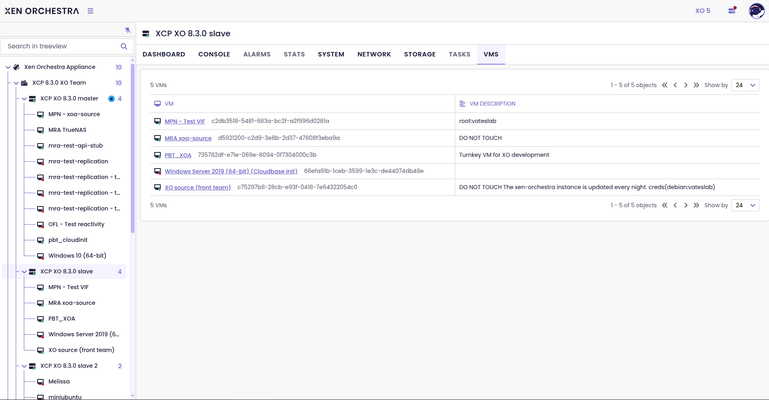Open the XO 5 link

[x=702, y=11]
